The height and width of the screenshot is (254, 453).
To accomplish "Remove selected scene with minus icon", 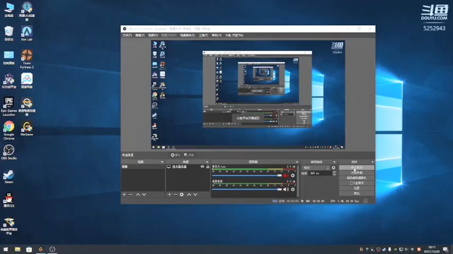I will [x=131, y=195].
